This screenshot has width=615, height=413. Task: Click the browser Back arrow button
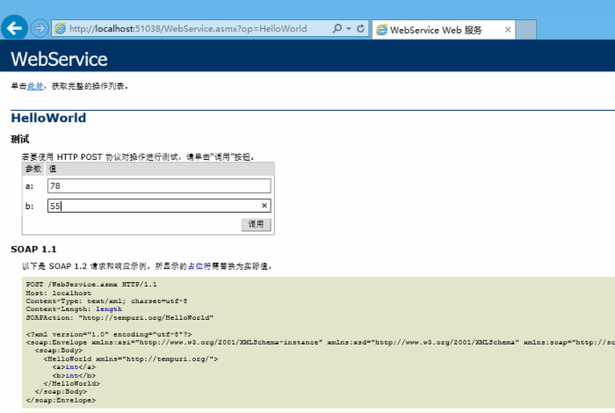[14, 28]
